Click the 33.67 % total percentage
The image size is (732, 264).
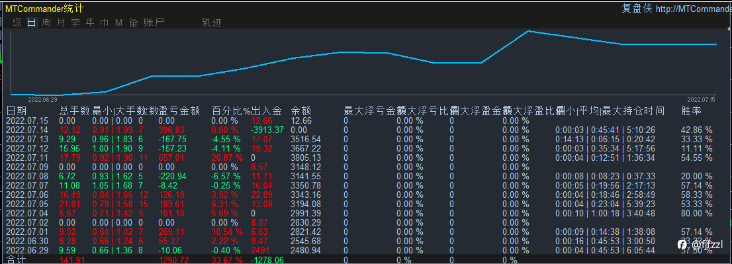coord(228,260)
